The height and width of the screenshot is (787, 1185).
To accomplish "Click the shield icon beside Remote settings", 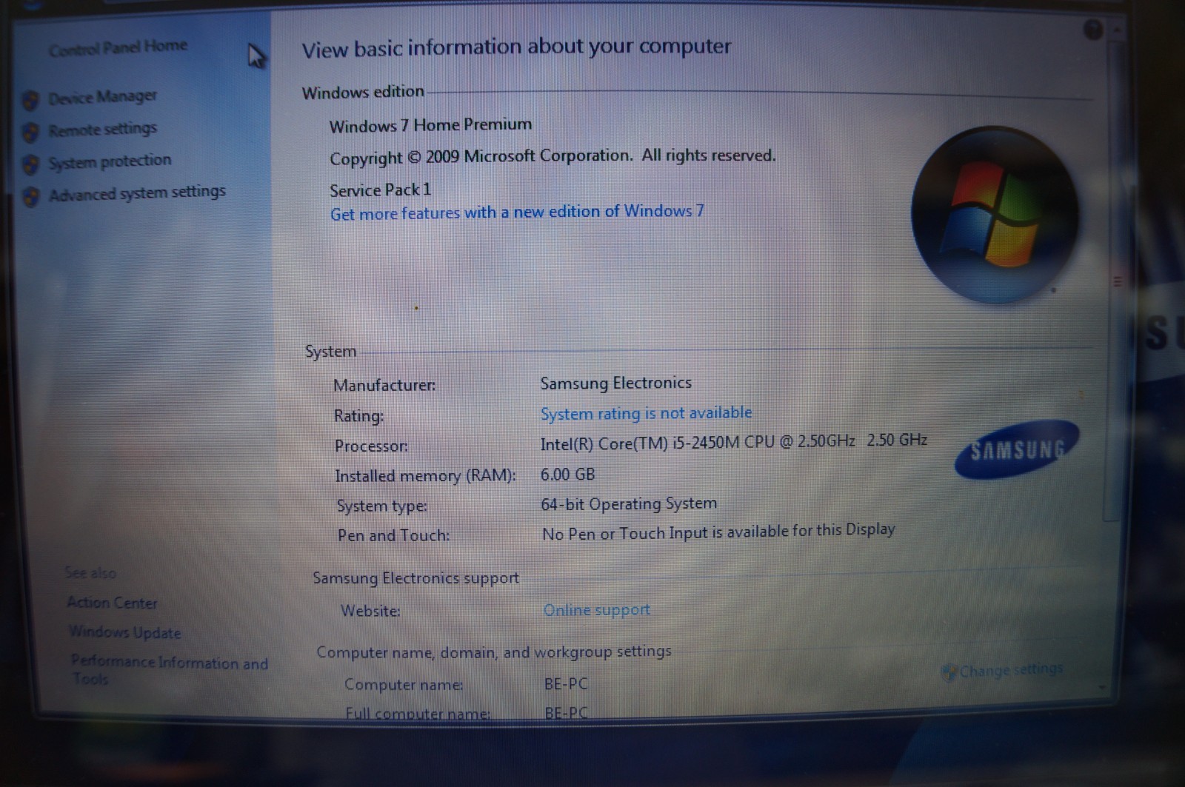I will click(x=30, y=133).
